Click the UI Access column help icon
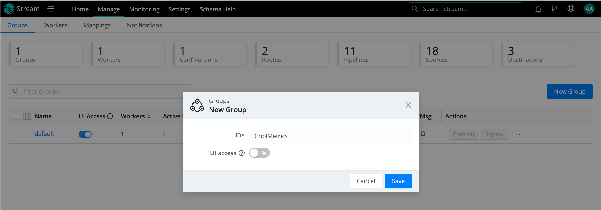This screenshot has width=601, height=210. pyautogui.click(x=110, y=116)
